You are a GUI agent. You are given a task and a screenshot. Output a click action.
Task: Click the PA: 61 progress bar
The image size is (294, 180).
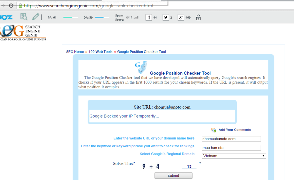71,17
